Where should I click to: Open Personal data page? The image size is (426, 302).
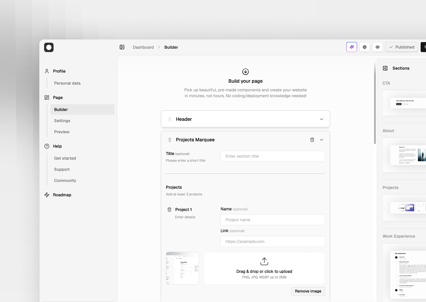tap(67, 83)
